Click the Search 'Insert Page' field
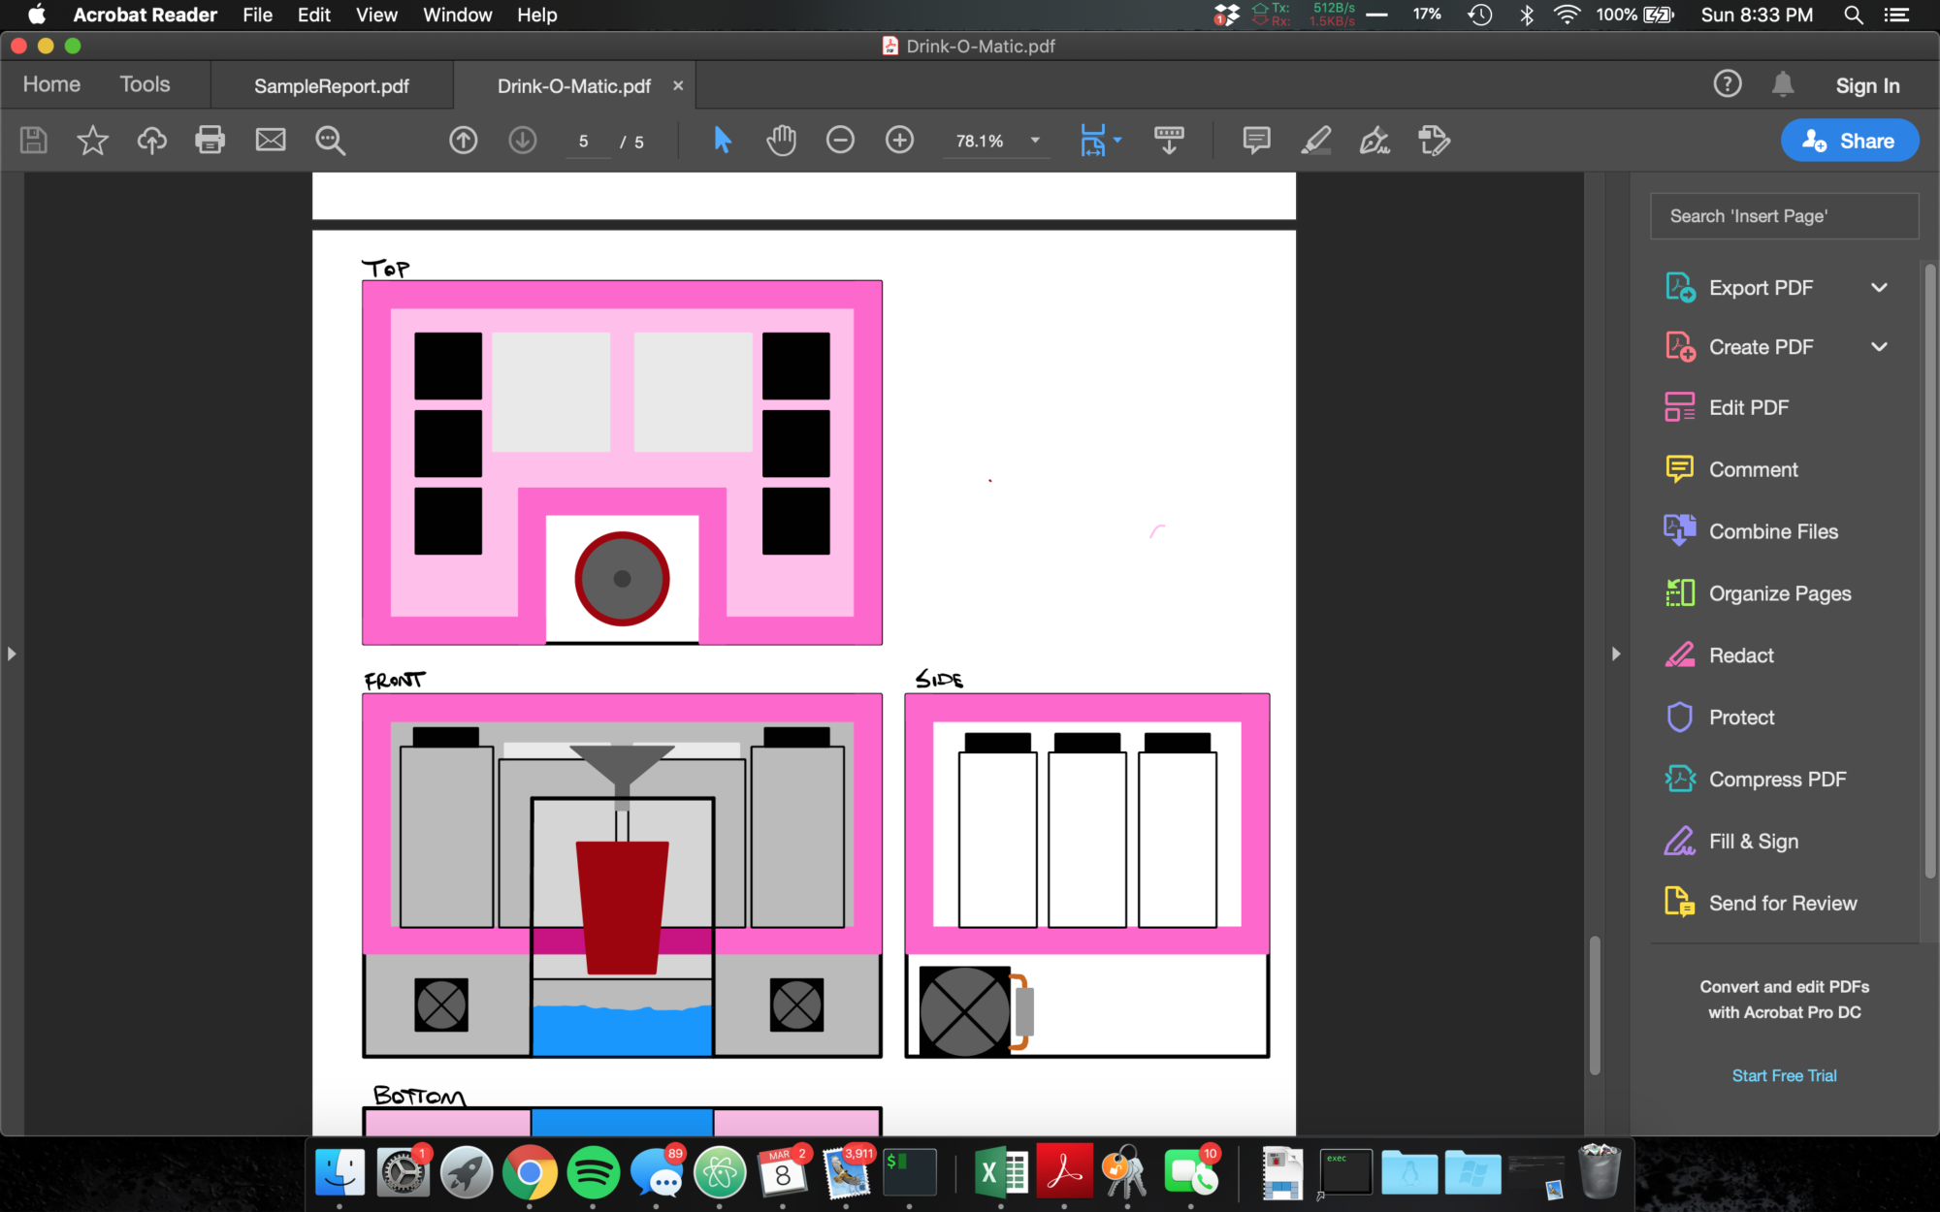 point(1784,216)
